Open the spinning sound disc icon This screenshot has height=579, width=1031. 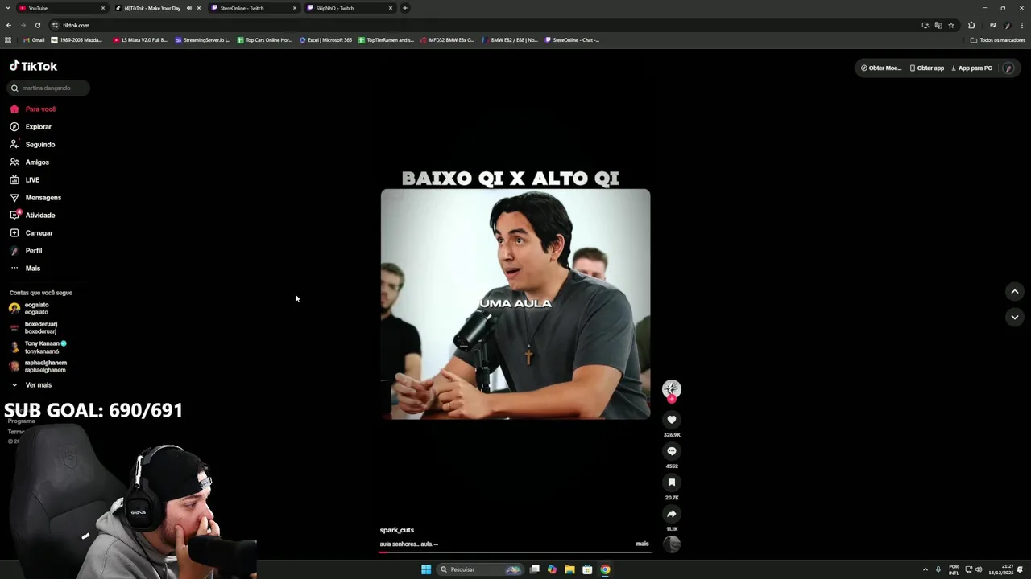pyautogui.click(x=672, y=544)
